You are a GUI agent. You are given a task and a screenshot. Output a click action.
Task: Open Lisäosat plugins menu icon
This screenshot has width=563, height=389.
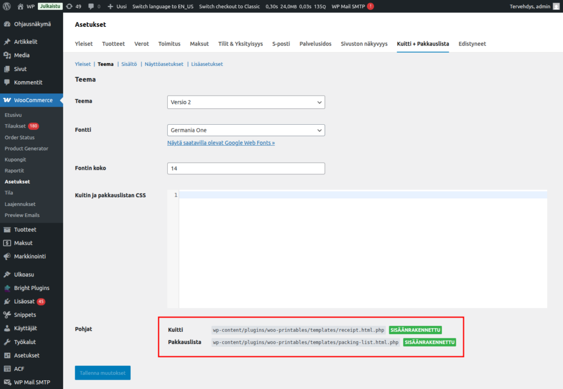point(7,302)
